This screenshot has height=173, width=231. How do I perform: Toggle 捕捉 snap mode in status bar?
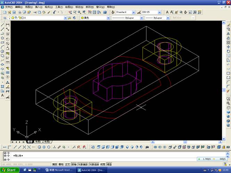pyautogui.click(x=55, y=164)
